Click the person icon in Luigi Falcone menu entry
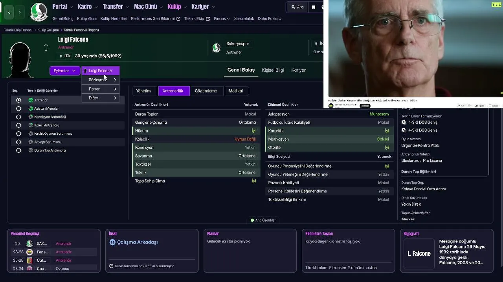 click(86, 71)
